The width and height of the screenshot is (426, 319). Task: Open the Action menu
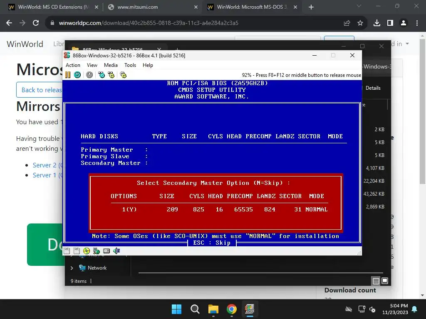point(73,65)
